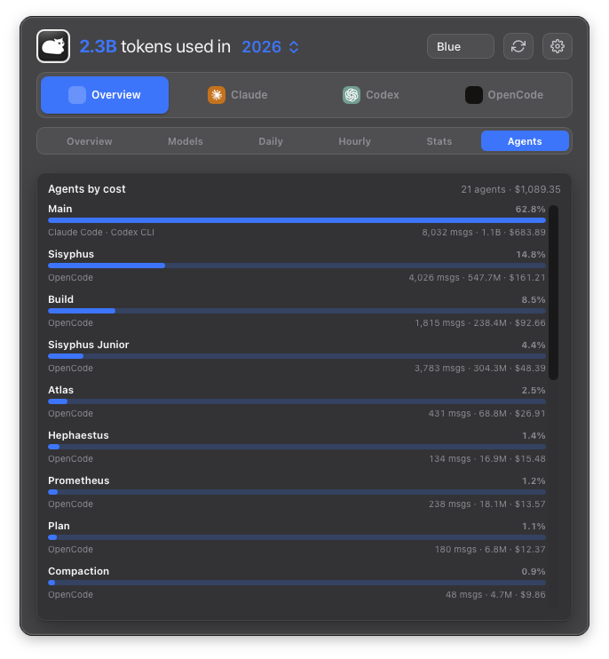Click the "1.4%" share for Hephaestus
Screen dimensions: 609x659
tap(534, 436)
